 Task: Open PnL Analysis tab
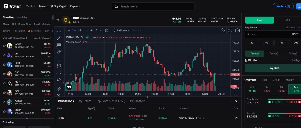tap(138, 101)
